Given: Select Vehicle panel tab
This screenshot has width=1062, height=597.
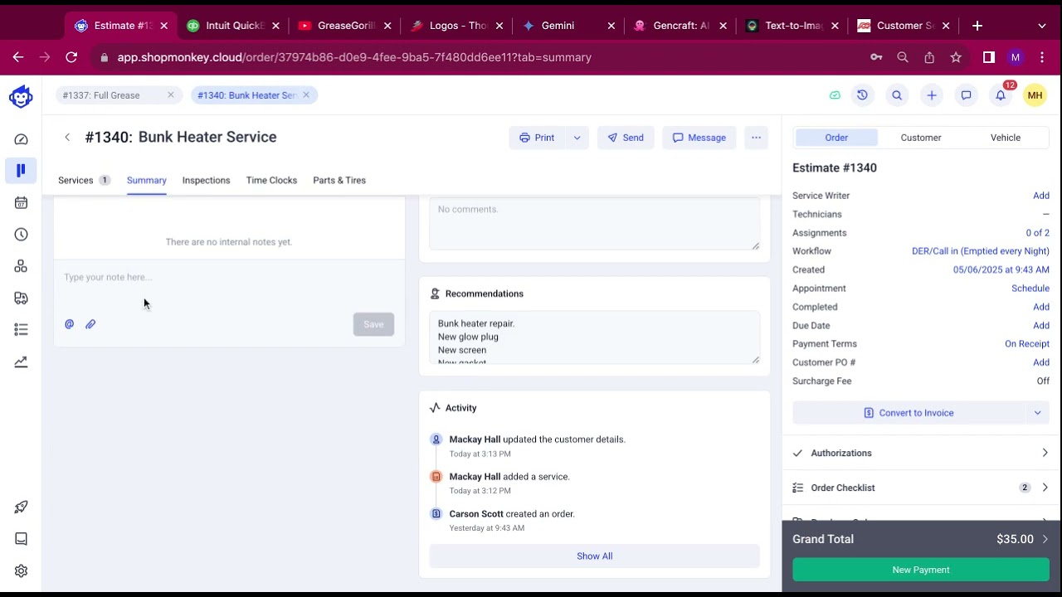Looking at the screenshot, I should [1006, 138].
